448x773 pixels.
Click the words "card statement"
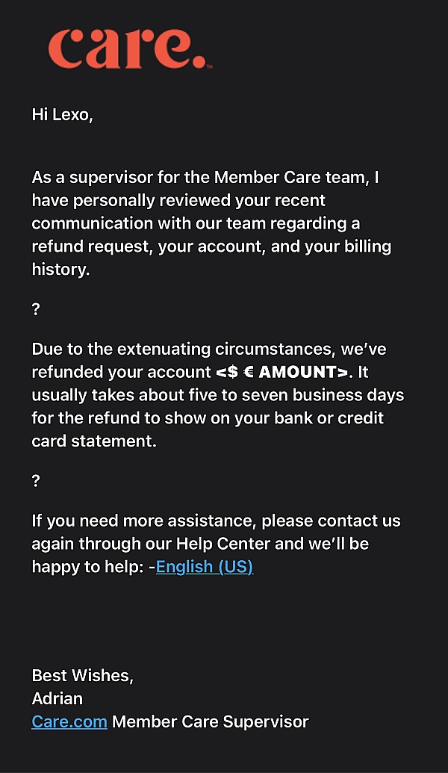pos(94,441)
